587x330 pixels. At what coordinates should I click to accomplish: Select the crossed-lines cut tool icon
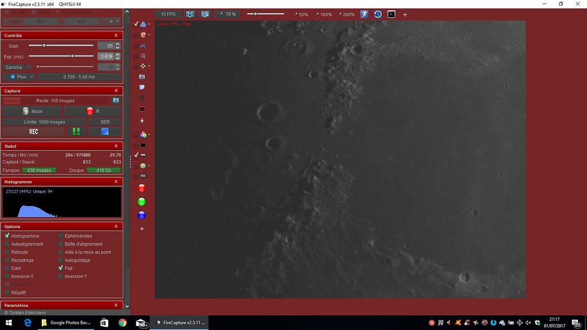tap(143, 46)
